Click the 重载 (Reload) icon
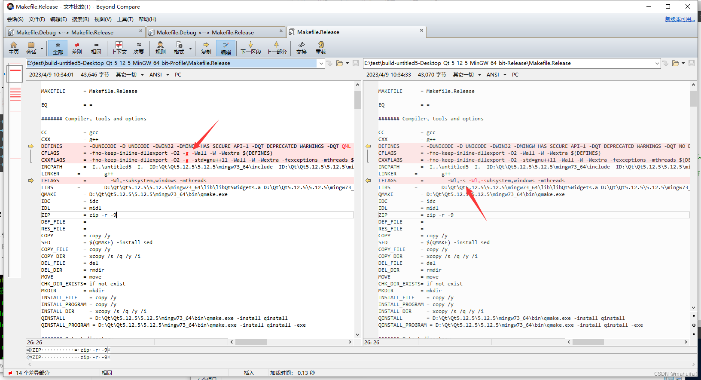Viewport: 701px width, 380px height. [x=321, y=48]
